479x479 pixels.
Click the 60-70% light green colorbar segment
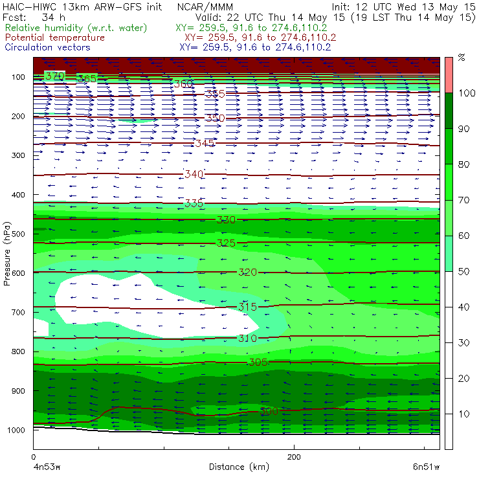point(449,217)
